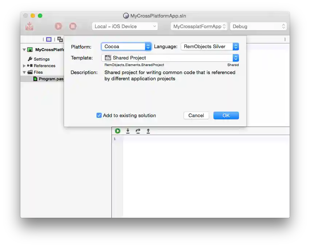This screenshot has width=310, height=247.
Task: Uncheck Add to existing solution
Action: tap(99, 115)
